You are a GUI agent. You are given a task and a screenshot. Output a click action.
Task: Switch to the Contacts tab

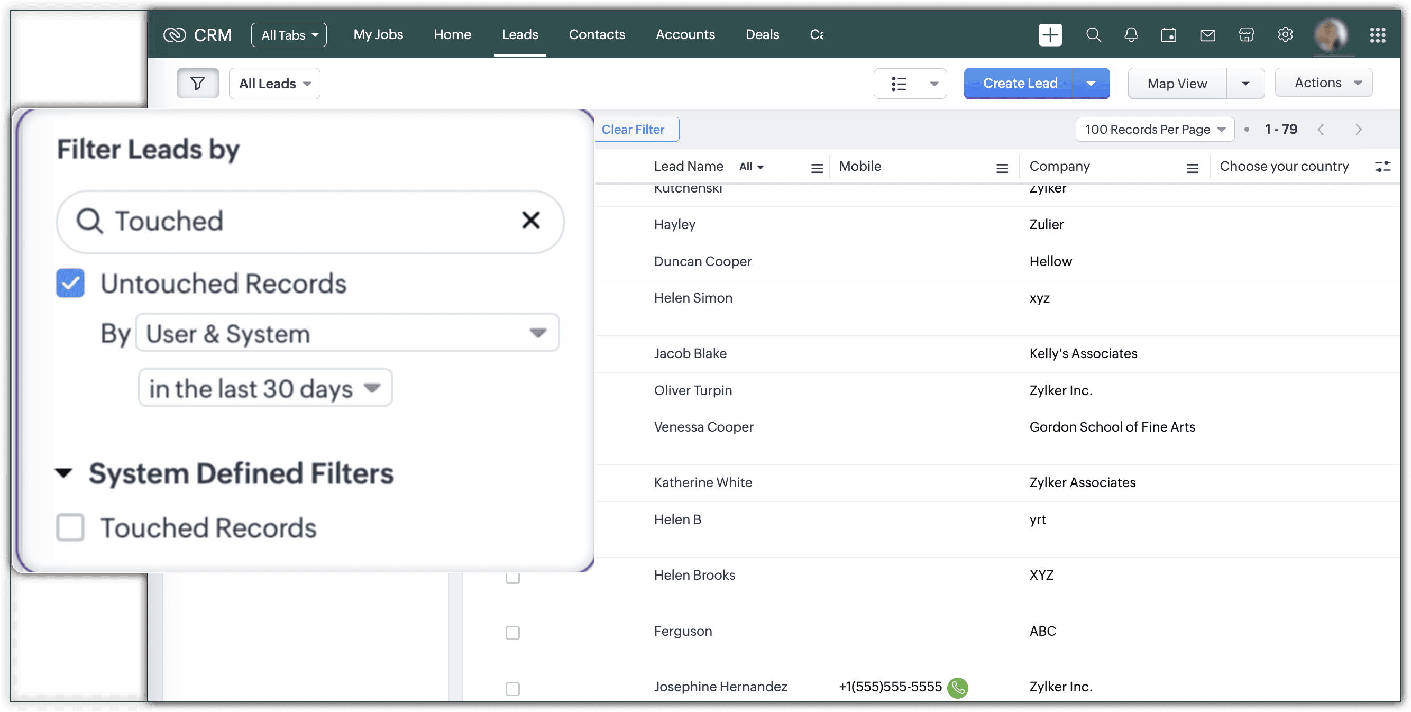(x=597, y=34)
